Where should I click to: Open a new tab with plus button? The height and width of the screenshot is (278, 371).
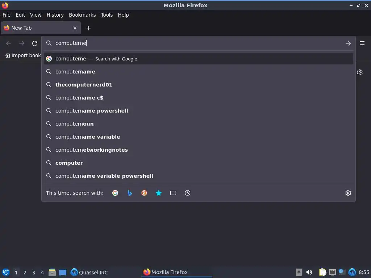pos(88,28)
